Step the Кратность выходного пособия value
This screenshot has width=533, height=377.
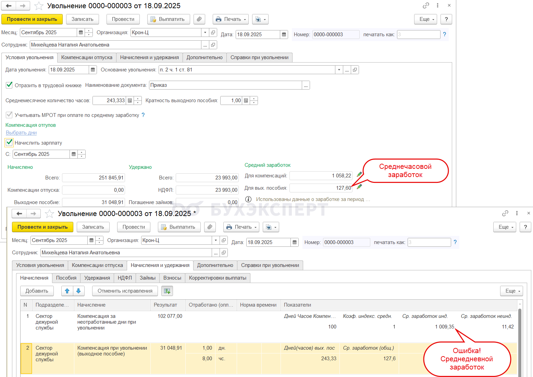pos(254,100)
